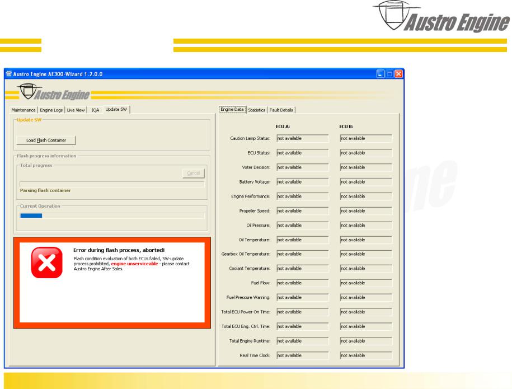Click ECU A Real Time Clock field

click(302, 355)
